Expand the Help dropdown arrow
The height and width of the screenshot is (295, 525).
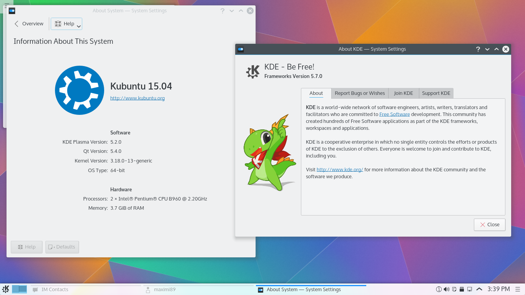pos(79,26)
